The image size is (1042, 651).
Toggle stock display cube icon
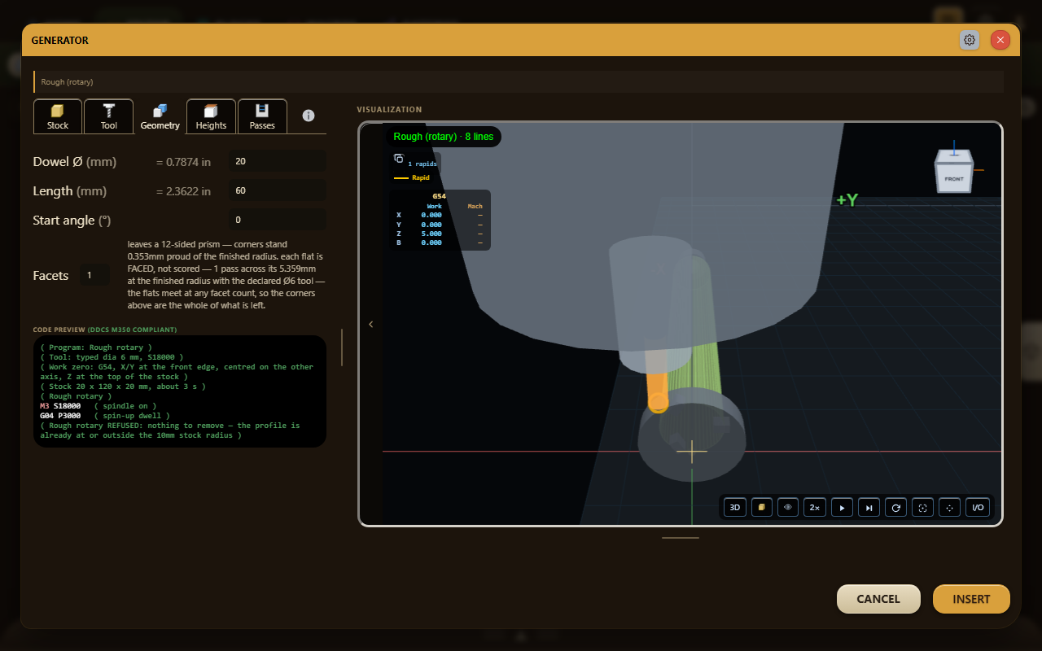point(761,507)
